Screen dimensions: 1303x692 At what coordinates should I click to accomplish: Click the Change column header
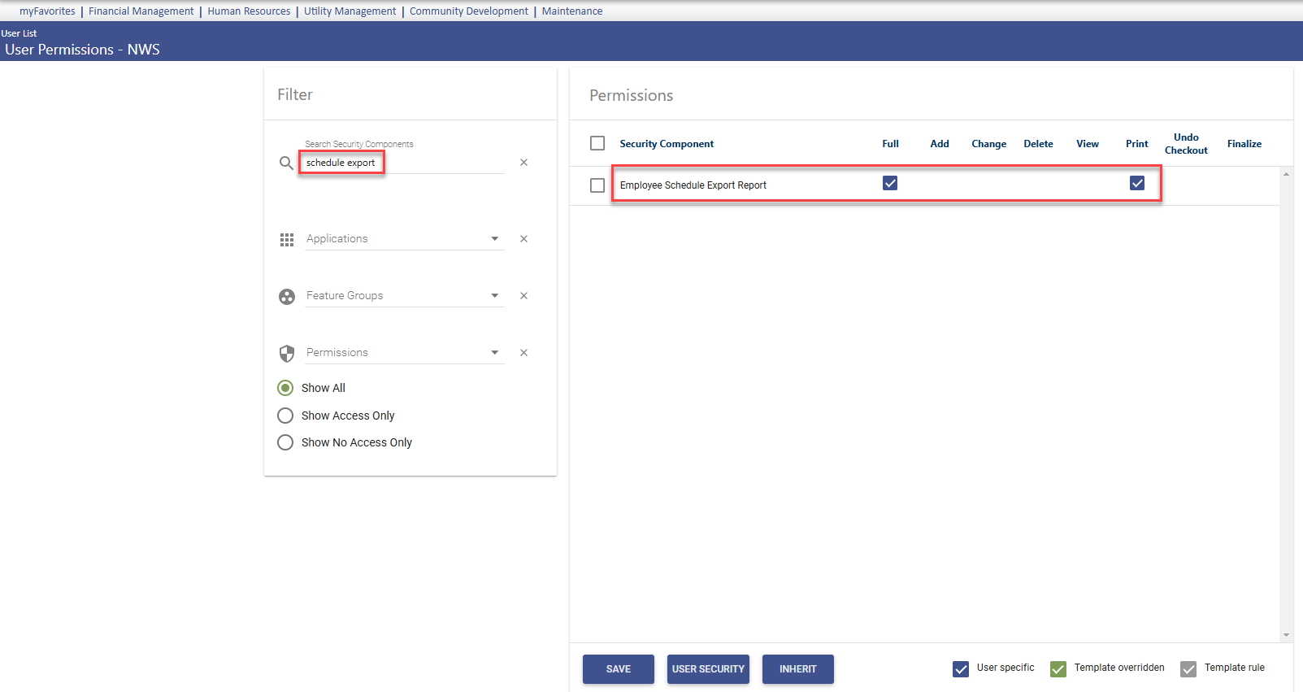989,144
